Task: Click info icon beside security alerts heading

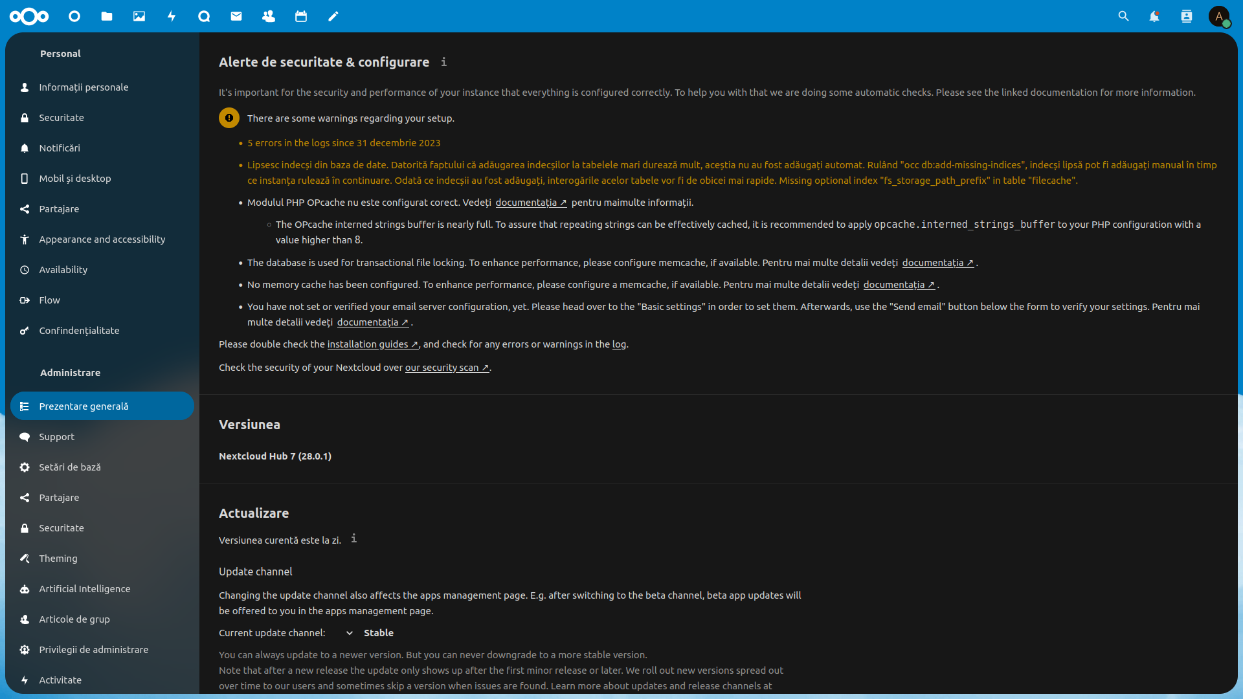Action: click(443, 61)
